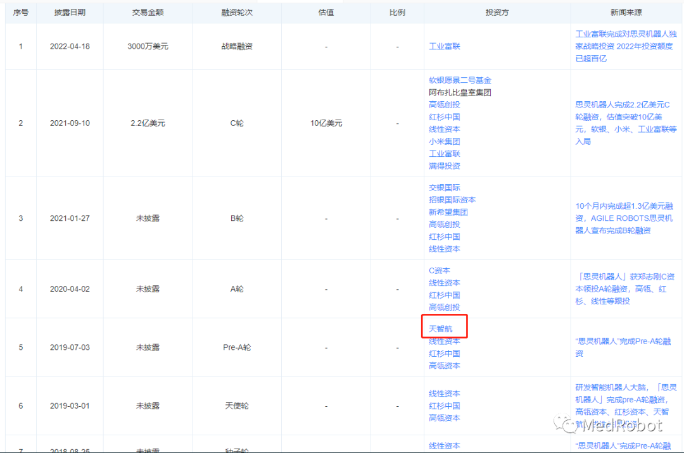Open the 软银愿景二号基金 link

coord(459,80)
